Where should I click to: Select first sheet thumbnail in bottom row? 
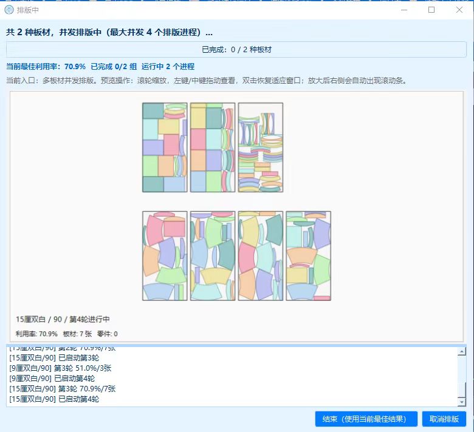(x=165, y=255)
